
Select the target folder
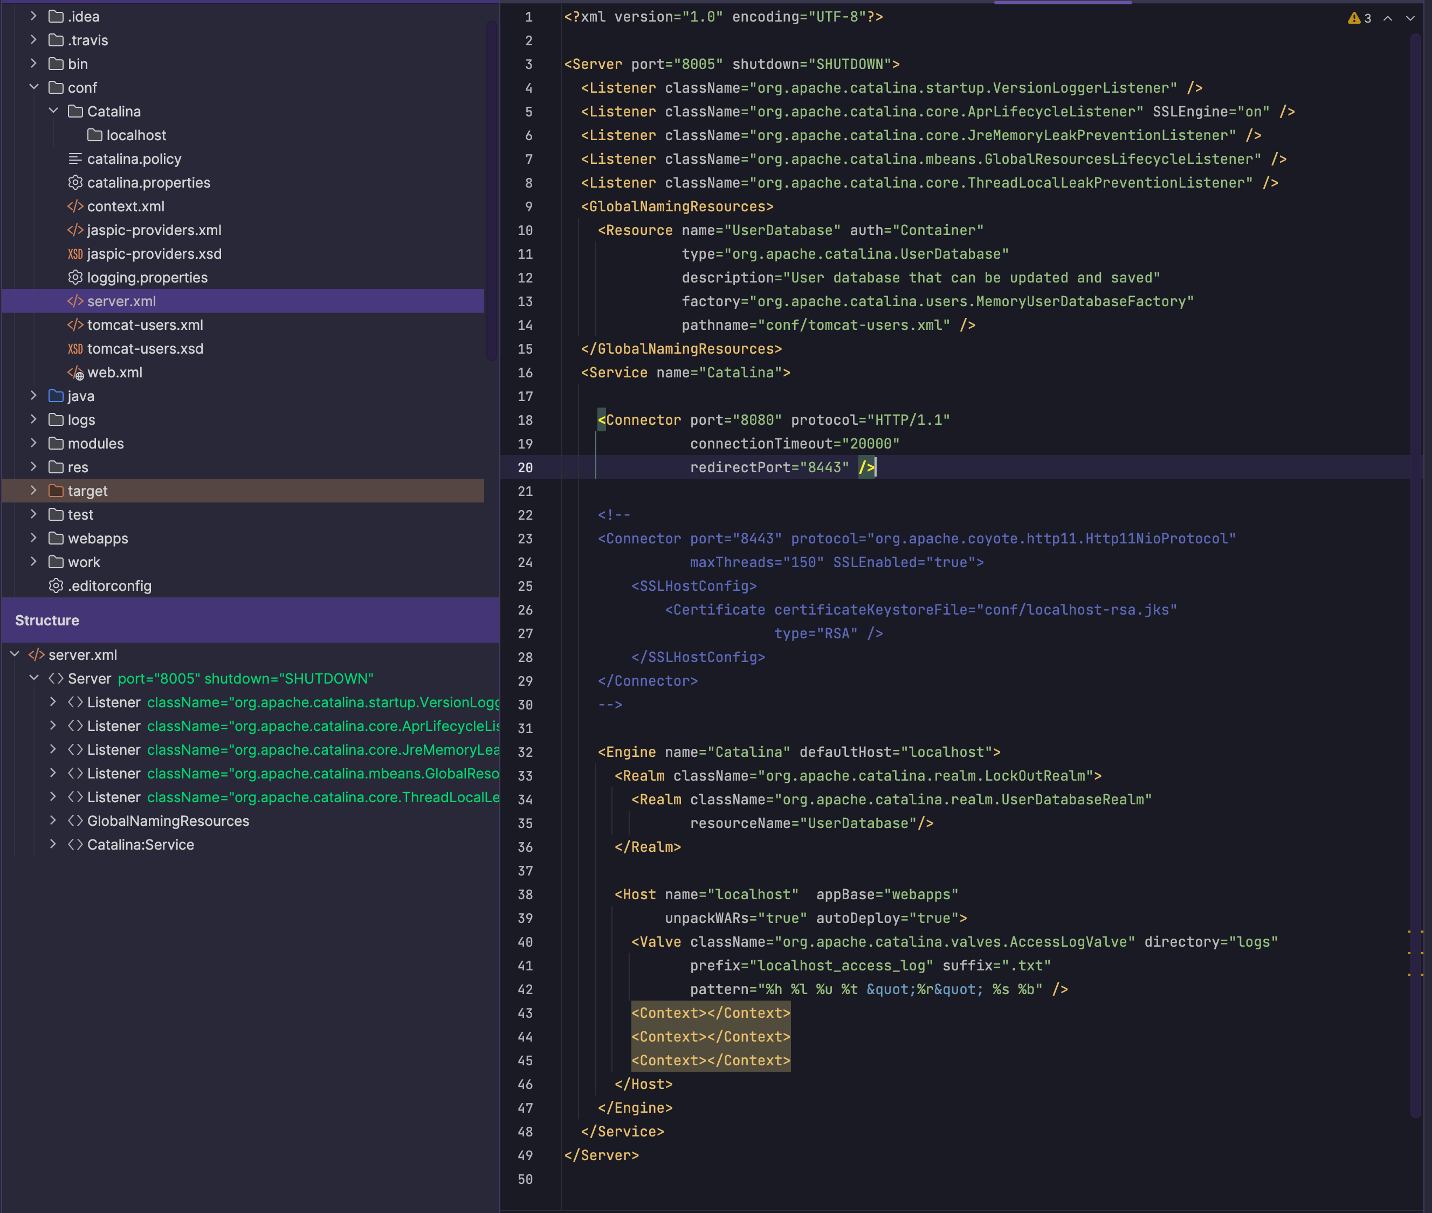point(87,491)
